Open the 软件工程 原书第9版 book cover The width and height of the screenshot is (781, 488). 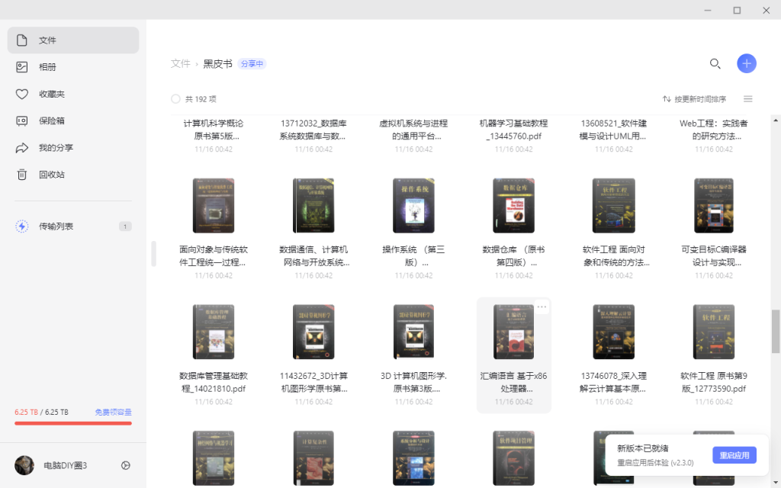[714, 332]
